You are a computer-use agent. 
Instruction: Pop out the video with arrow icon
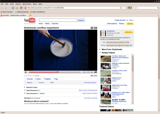(x=96, y=28)
